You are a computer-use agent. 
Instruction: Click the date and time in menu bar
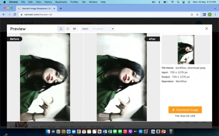(x=204, y=2)
